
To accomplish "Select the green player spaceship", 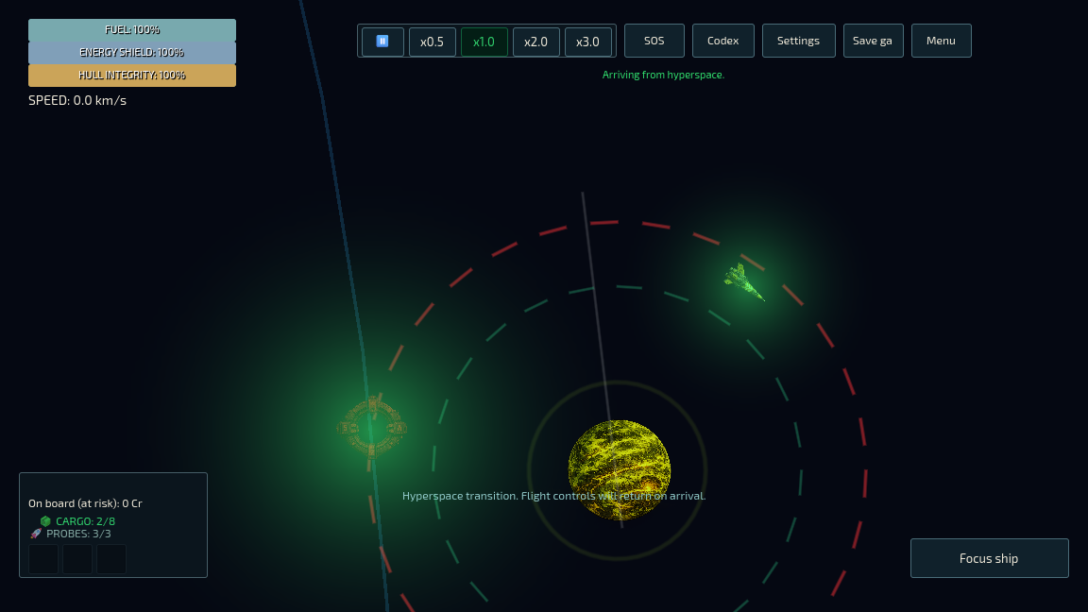I will click(x=744, y=281).
